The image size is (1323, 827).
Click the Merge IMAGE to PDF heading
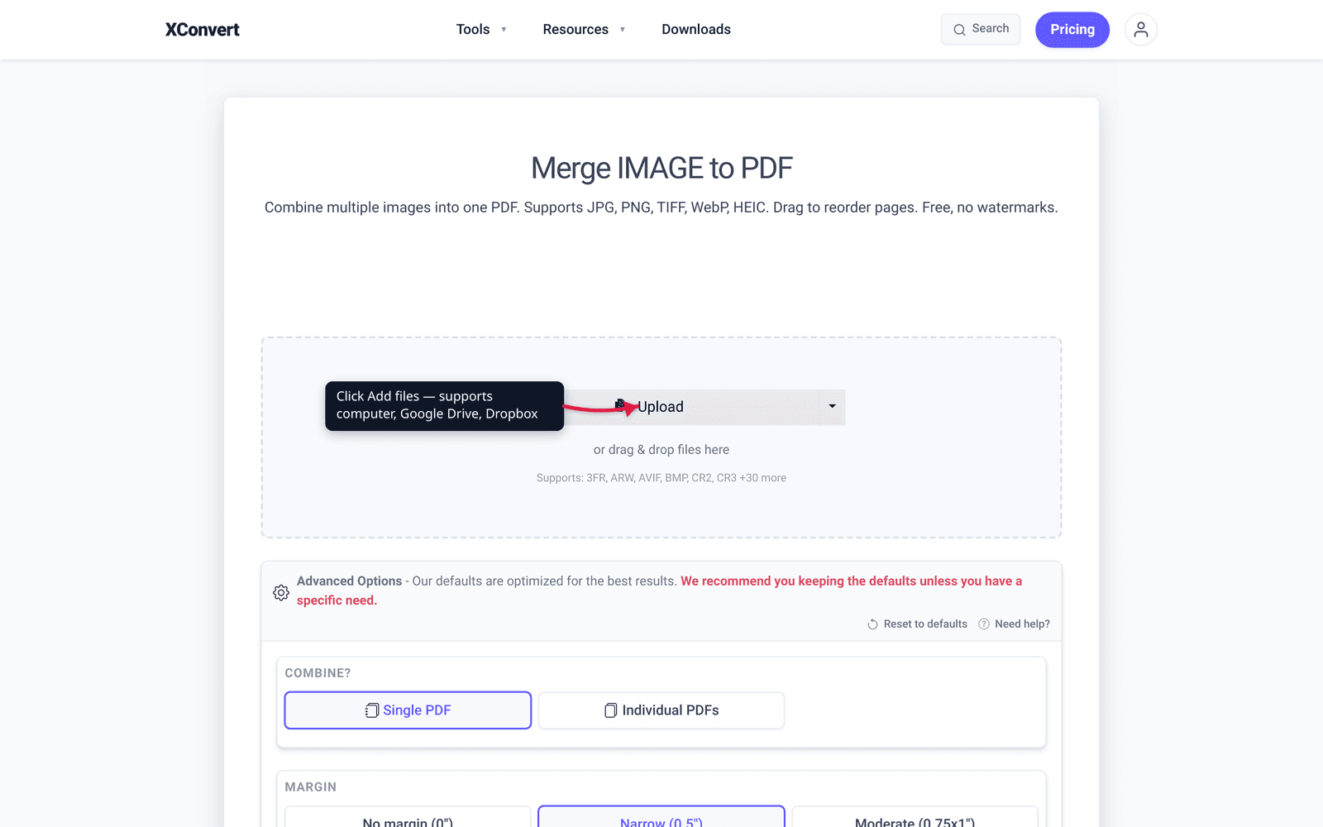661,168
